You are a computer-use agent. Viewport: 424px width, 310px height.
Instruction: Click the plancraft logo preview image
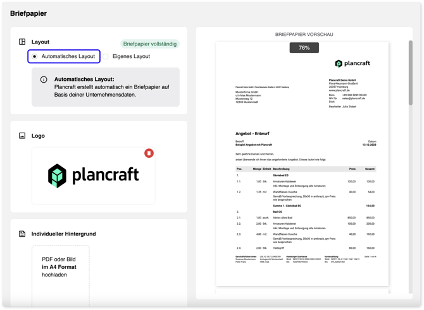point(94,176)
